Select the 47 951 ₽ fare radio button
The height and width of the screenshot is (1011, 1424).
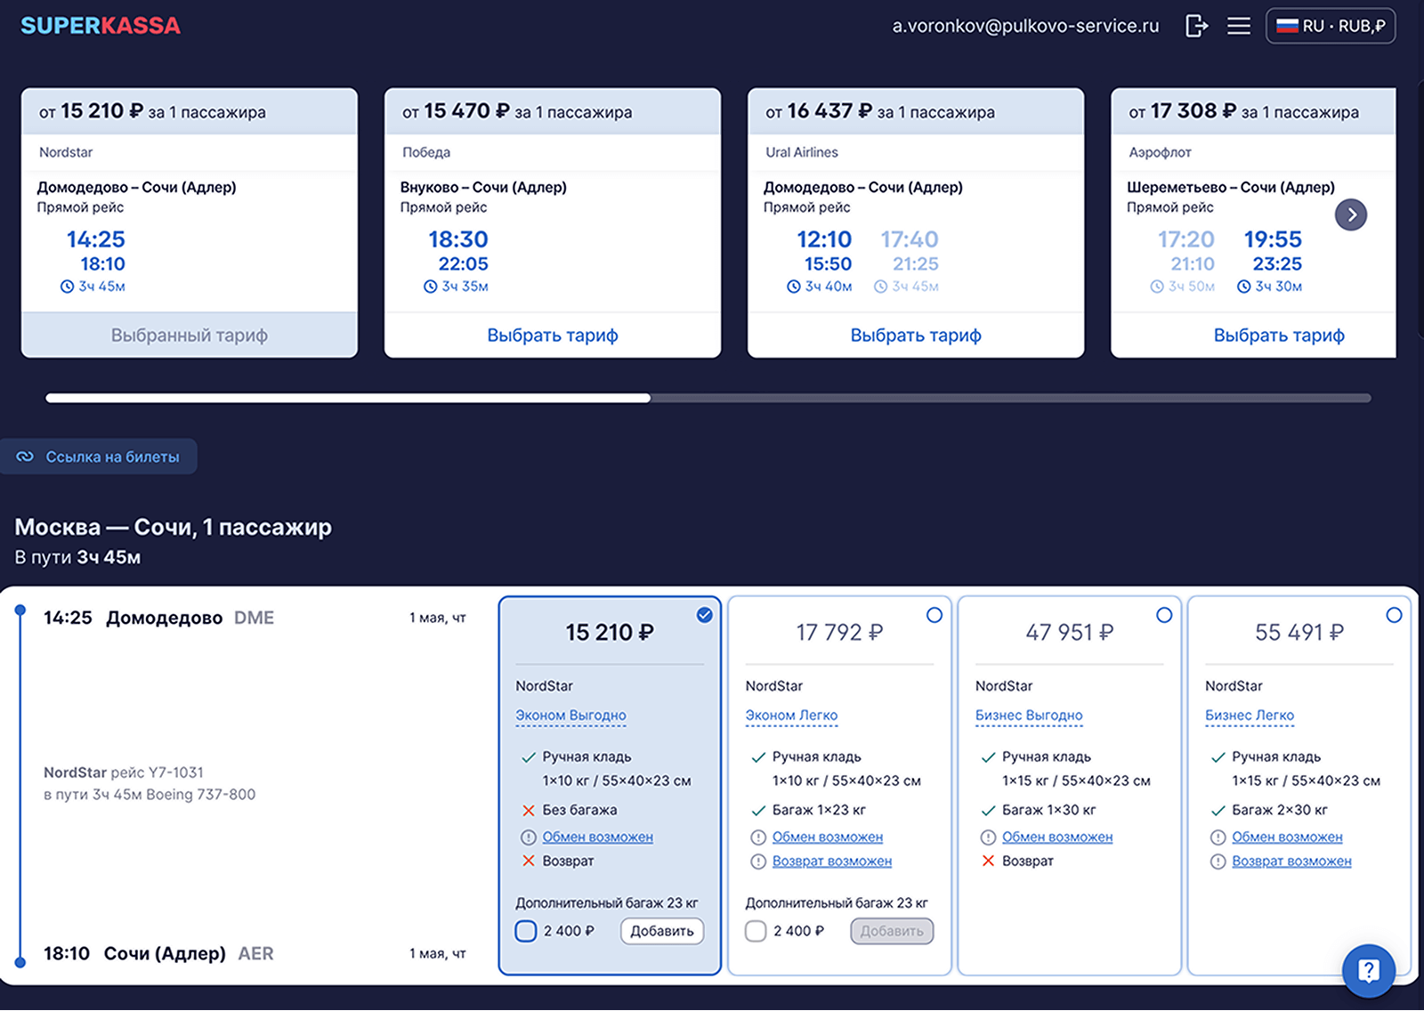coord(1164,615)
